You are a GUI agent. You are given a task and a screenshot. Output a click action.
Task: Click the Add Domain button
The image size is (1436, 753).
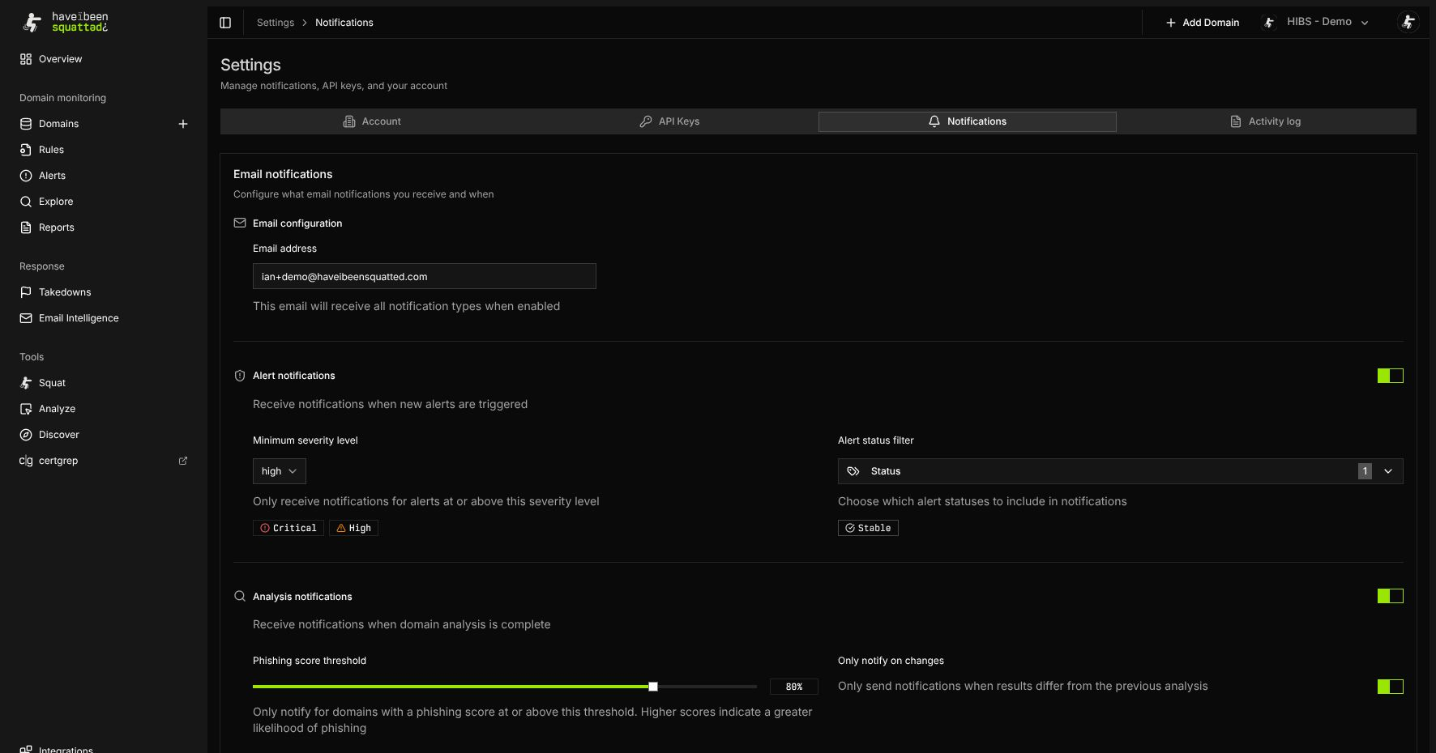point(1203,23)
